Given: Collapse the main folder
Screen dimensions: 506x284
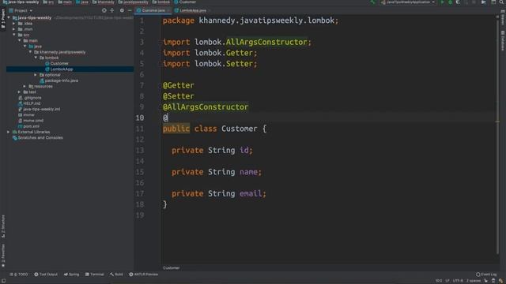Looking at the screenshot, I should click(x=19, y=40).
